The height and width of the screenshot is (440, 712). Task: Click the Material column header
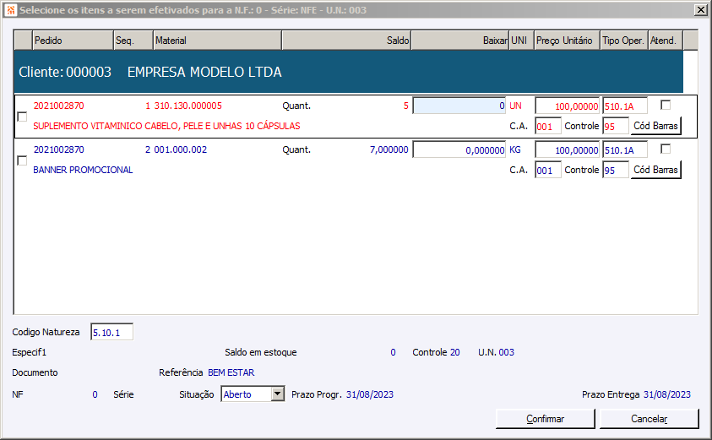click(x=218, y=41)
